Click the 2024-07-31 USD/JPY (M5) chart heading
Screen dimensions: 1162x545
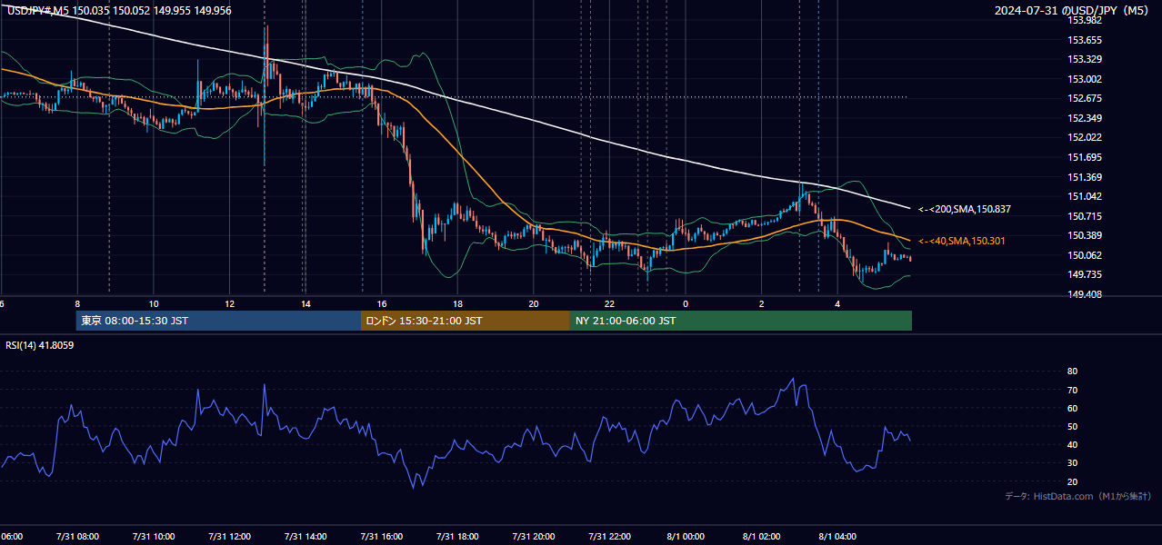(x=1073, y=10)
